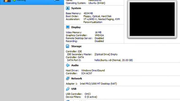Click the Acceleration value VT-x/AMD-V text
Screen dimensions: 180x101
pos(102,19)
